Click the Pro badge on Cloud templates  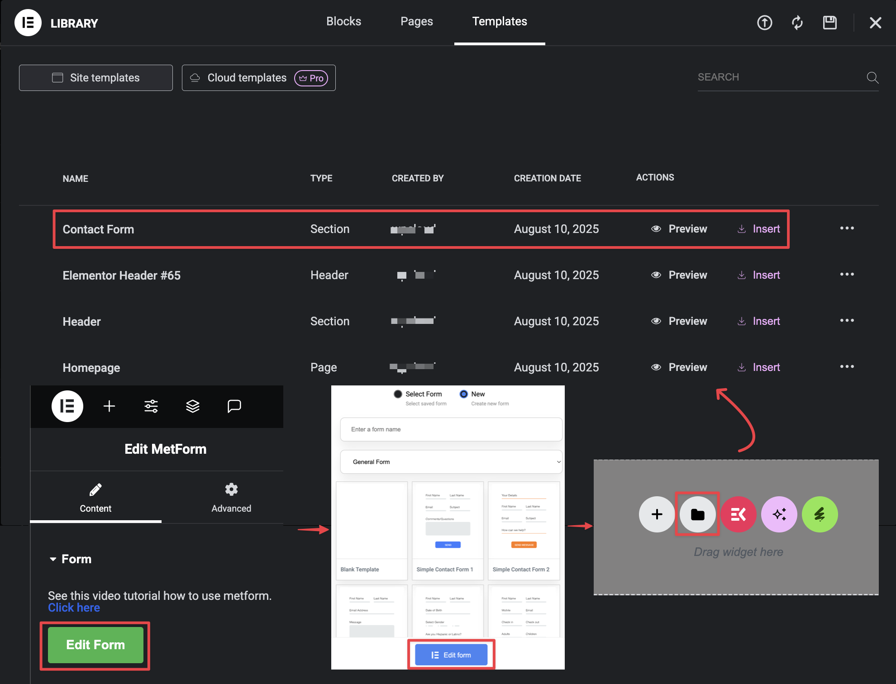311,78
